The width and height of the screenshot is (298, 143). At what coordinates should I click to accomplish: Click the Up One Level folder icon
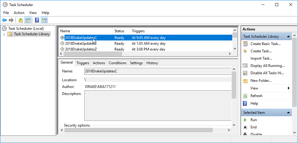pos(20,20)
